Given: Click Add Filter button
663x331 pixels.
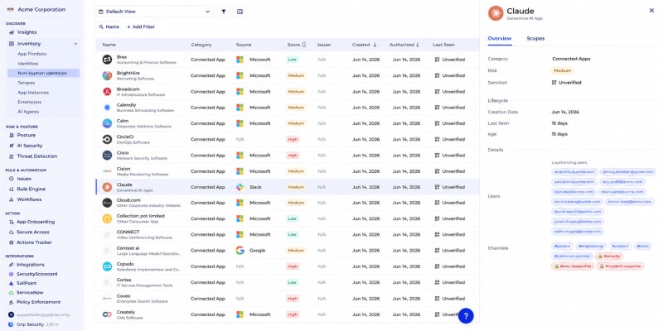Looking at the screenshot, I should [x=141, y=27].
